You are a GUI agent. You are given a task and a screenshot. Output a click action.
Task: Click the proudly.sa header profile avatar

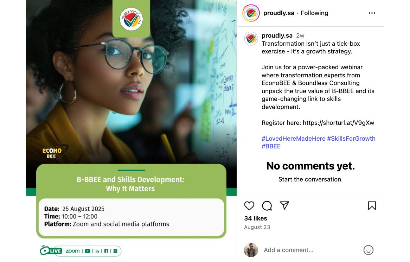tap(251, 13)
